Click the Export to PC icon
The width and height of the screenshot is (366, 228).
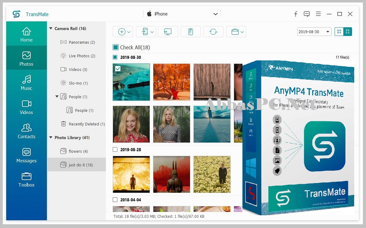coord(168,32)
